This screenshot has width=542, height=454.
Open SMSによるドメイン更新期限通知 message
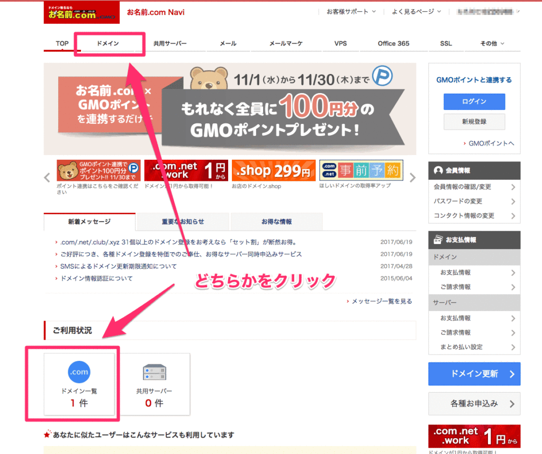point(118,266)
